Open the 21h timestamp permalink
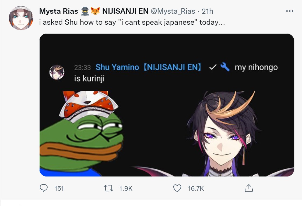Screen dimensions: 302x206 click(x=208, y=11)
